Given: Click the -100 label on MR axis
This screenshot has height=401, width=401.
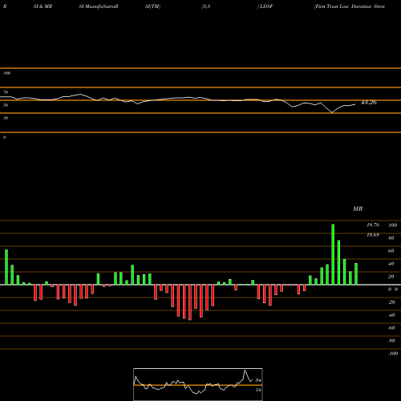Looking at the screenshot, I should pyautogui.click(x=393, y=354).
